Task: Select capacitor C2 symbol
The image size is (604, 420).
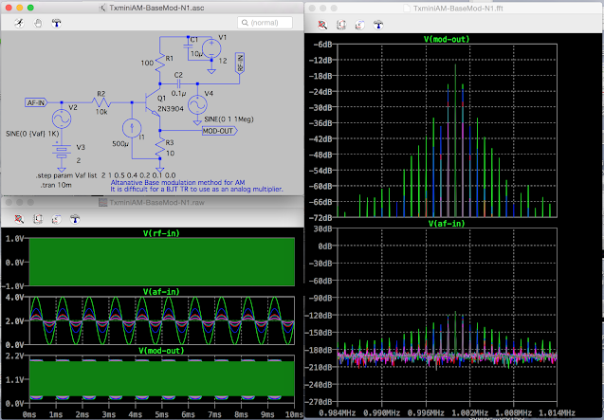Action: (178, 83)
